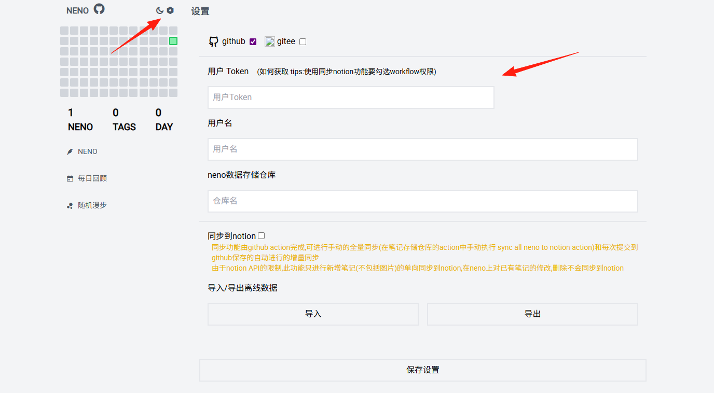Focus the 用户Token input field
This screenshot has height=393, width=714.
(351, 97)
